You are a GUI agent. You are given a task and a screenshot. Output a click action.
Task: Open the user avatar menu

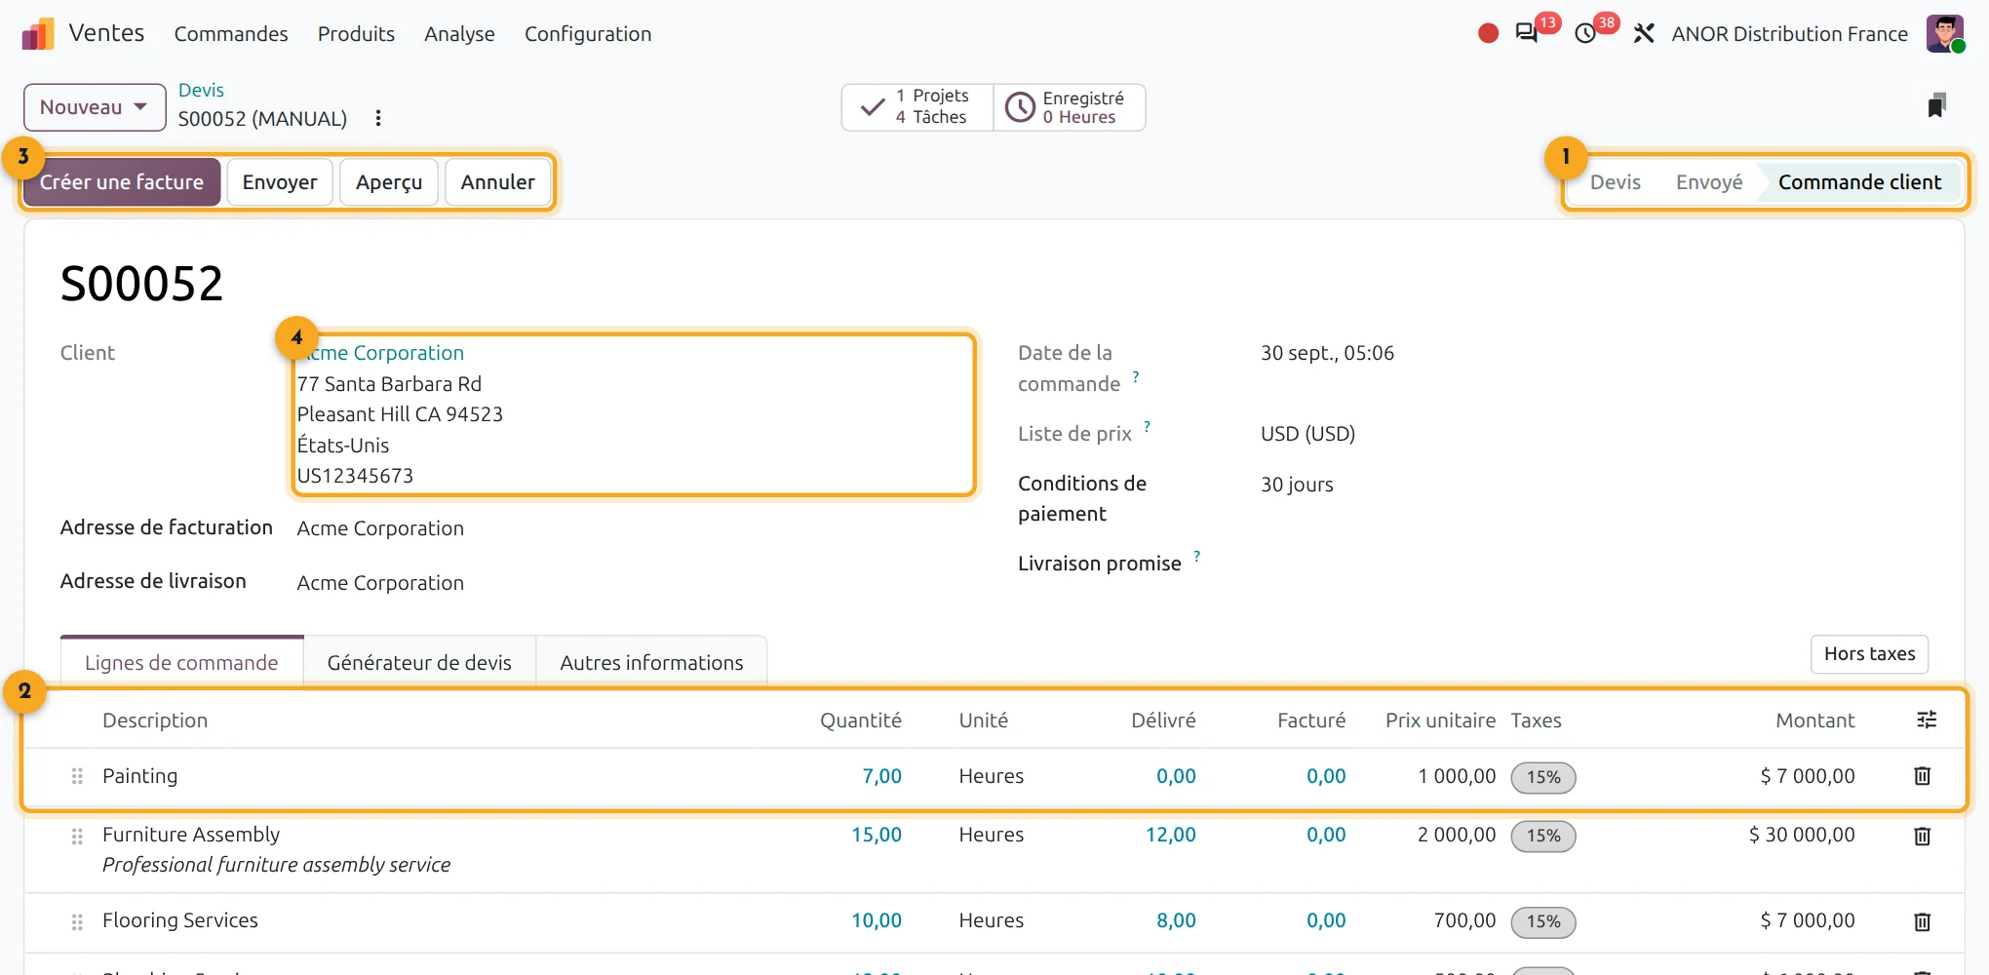pyautogui.click(x=1944, y=34)
